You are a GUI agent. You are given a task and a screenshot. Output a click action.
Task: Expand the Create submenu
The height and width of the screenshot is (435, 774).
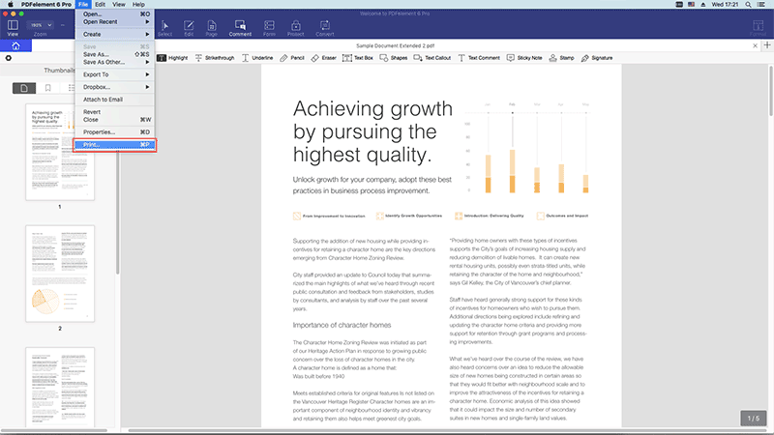[x=115, y=34]
